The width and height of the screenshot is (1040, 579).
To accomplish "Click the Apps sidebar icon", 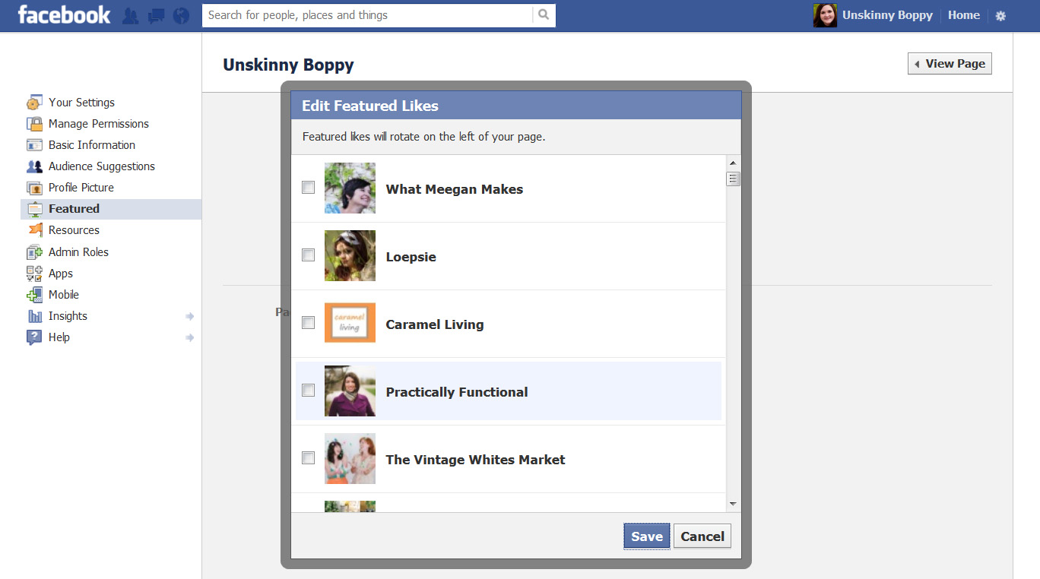I will tap(34, 274).
